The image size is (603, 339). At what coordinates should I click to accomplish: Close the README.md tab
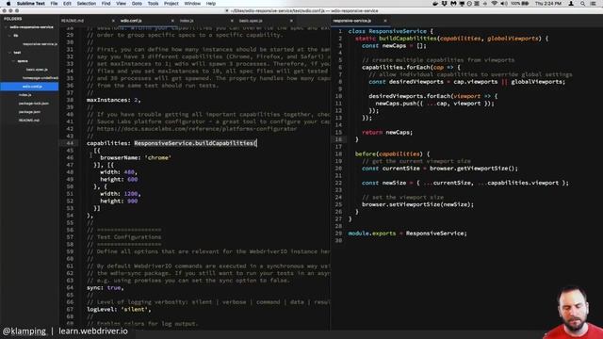coord(113,21)
